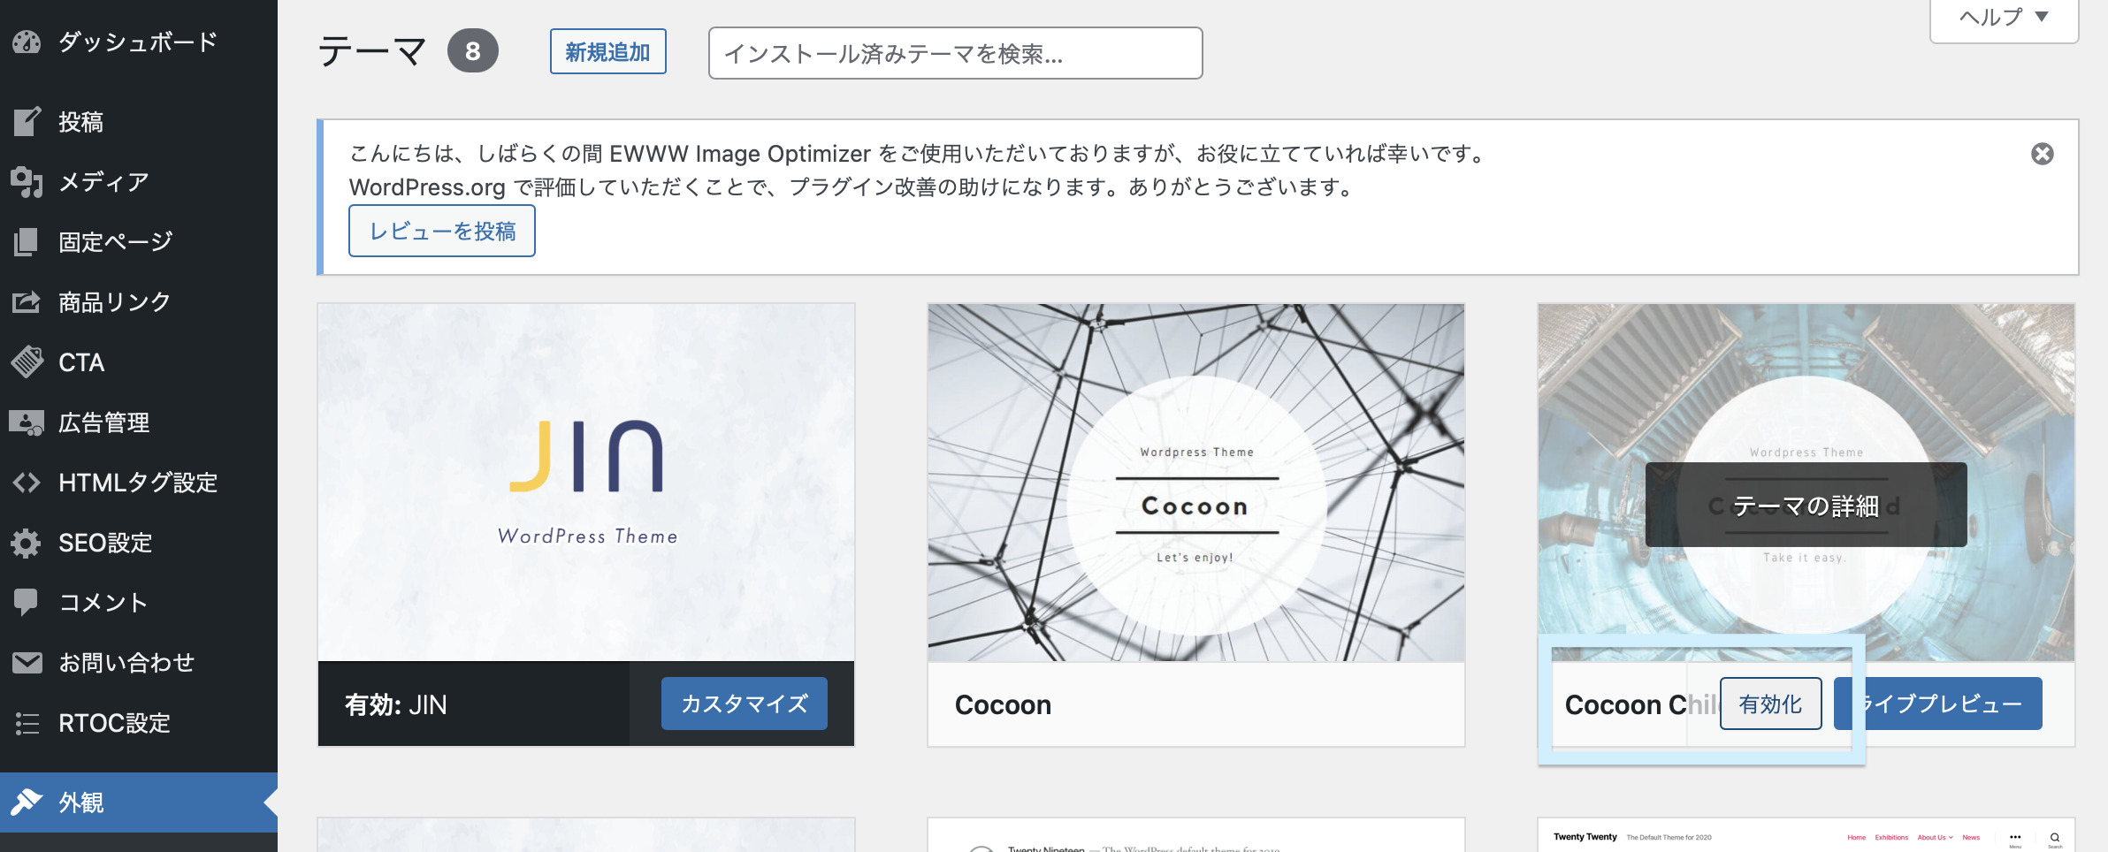The width and height of the screenshot is (2108, 852).
Task: Open the 投稿 menu item
Action: pos(81,121)
